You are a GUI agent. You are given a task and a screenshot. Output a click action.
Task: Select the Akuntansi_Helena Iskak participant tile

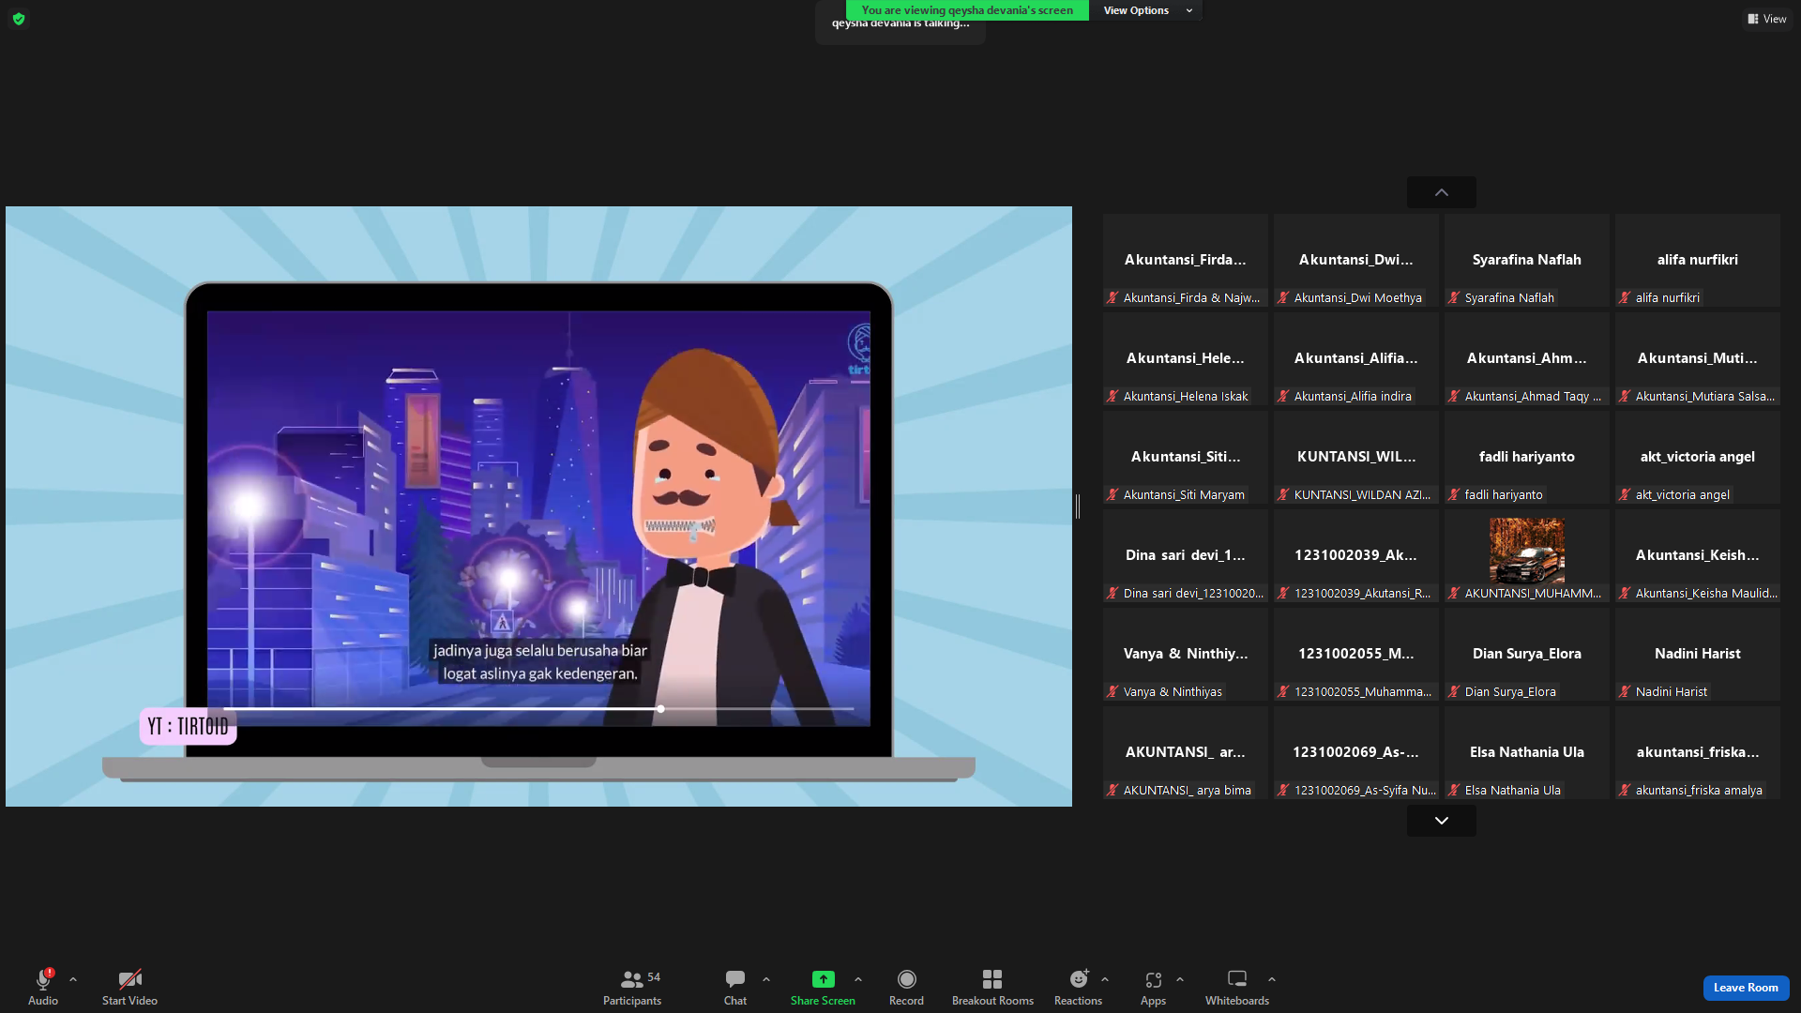point(1186,358)
